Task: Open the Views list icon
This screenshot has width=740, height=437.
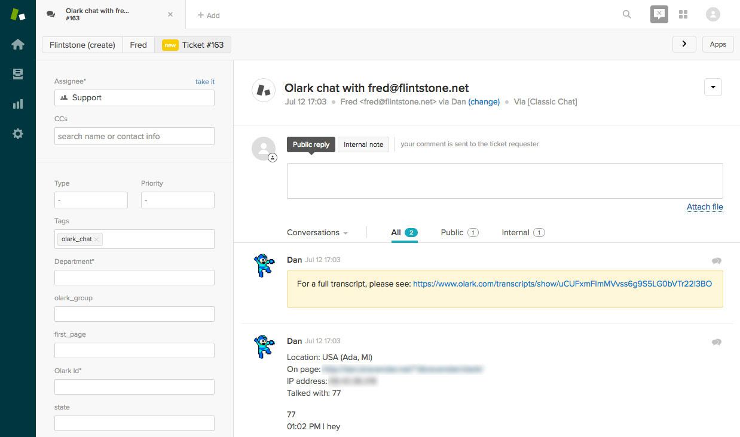Action: point(18,74)
